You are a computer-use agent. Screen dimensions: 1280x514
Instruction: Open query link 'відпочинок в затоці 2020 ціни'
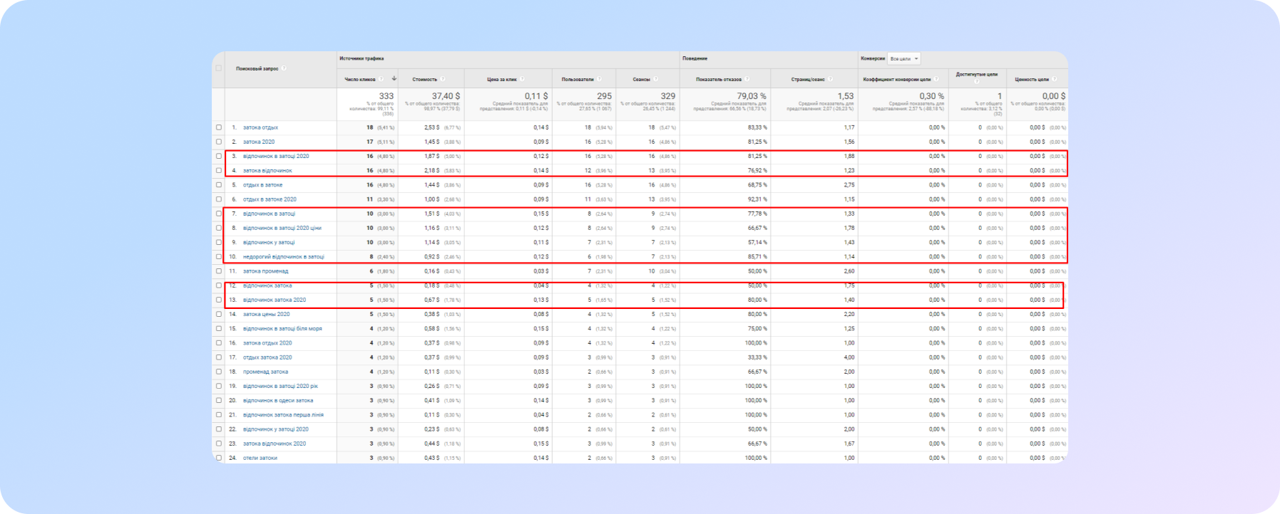(x=282, y=228)
